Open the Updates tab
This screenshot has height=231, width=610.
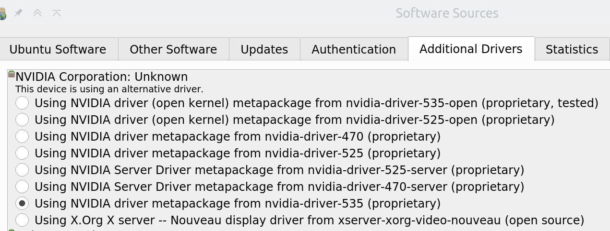(x=264, y=49)
